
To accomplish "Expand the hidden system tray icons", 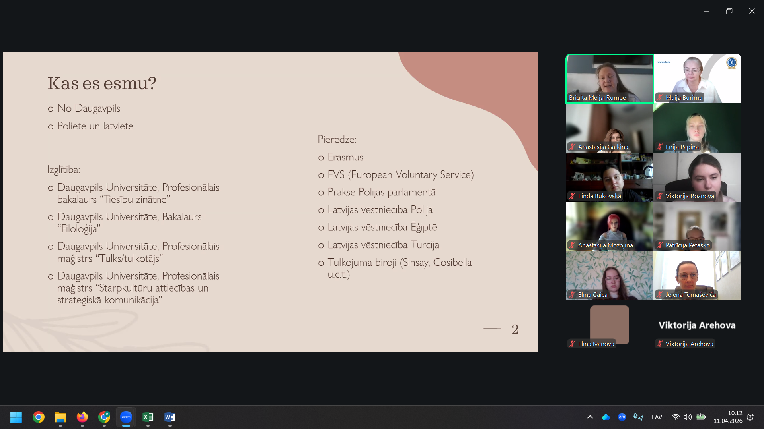I will [x=590, y=417].
